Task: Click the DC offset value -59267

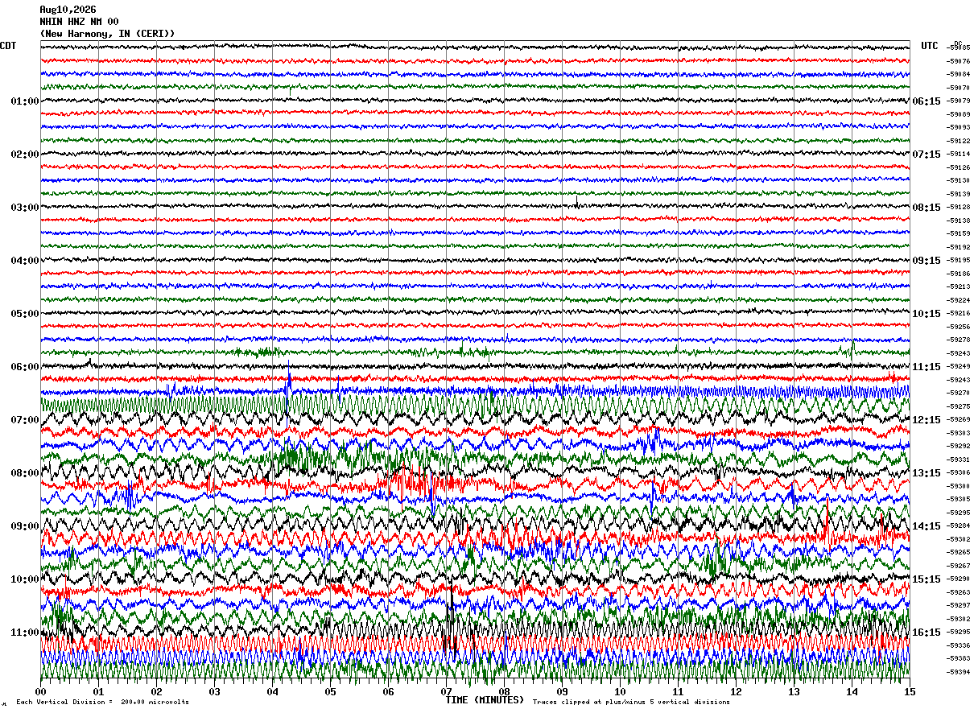Action: pyautogui.click(x=960, y=566)
